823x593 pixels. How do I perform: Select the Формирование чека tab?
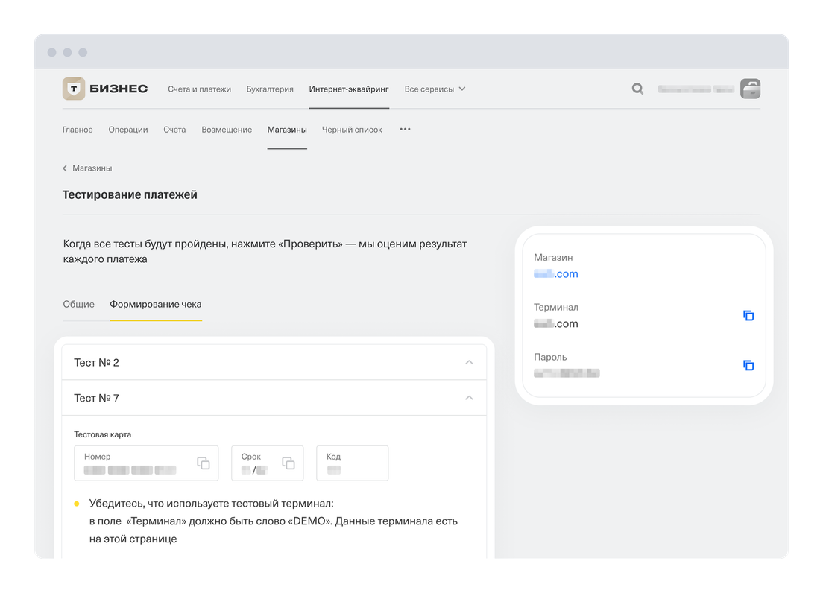click(155, 304)
